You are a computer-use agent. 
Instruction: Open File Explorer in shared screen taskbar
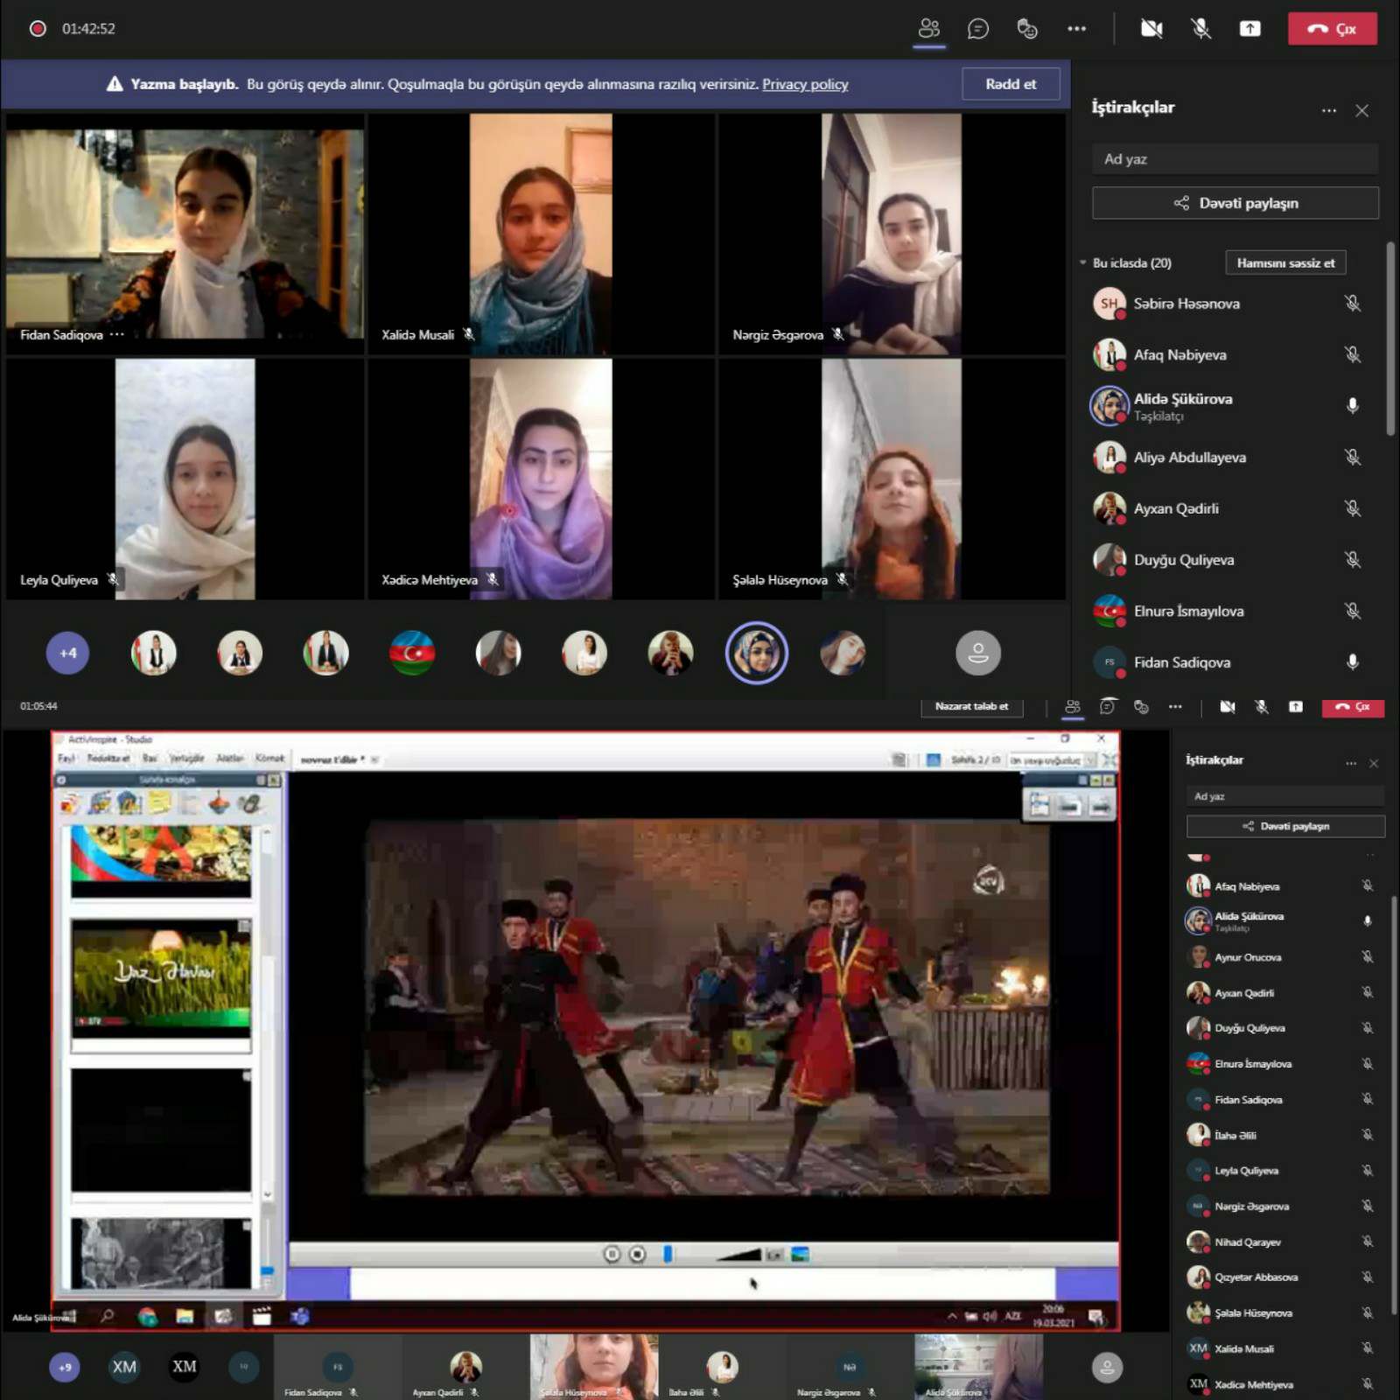(185, 1316)
